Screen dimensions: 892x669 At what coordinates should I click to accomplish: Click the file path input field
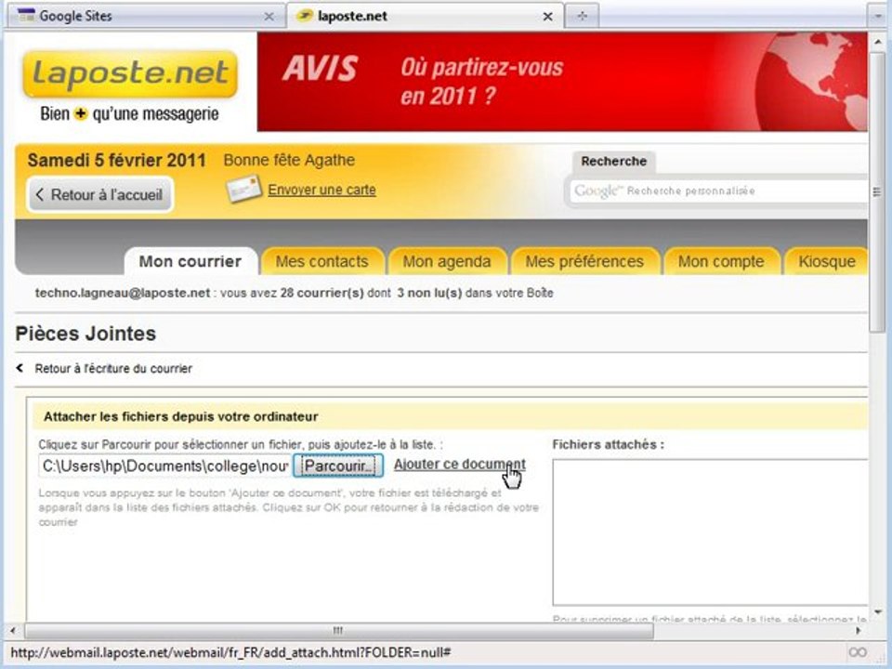click(x=165, y=466)
